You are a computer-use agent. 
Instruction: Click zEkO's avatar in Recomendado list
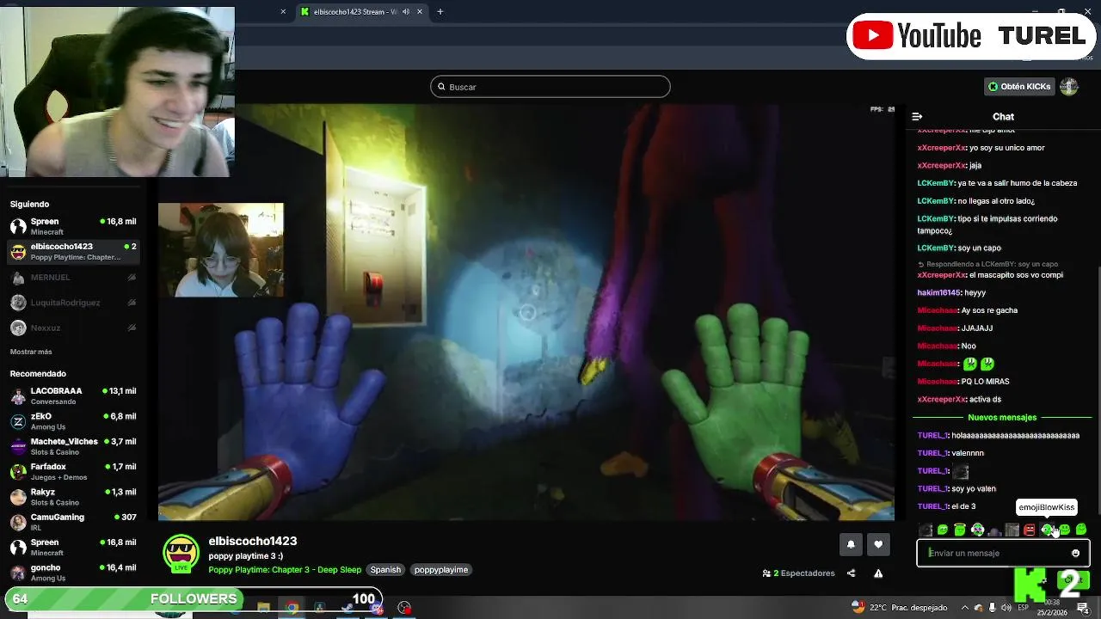(x=18, y=421)
